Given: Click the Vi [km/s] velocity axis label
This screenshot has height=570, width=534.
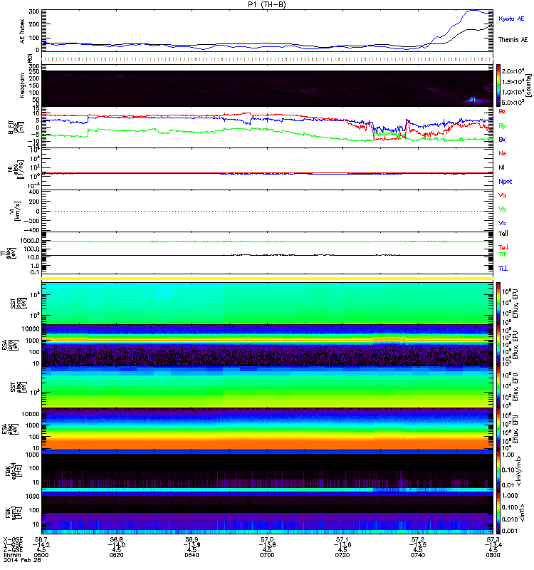Looking at the screenshot, I should click(17, 211).
